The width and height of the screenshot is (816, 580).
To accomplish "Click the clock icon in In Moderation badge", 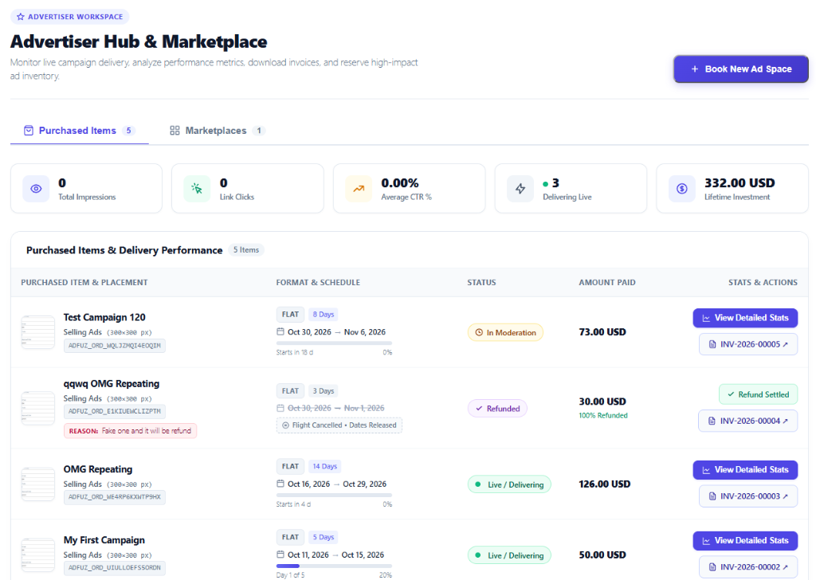I will click(x=479, y=332).
